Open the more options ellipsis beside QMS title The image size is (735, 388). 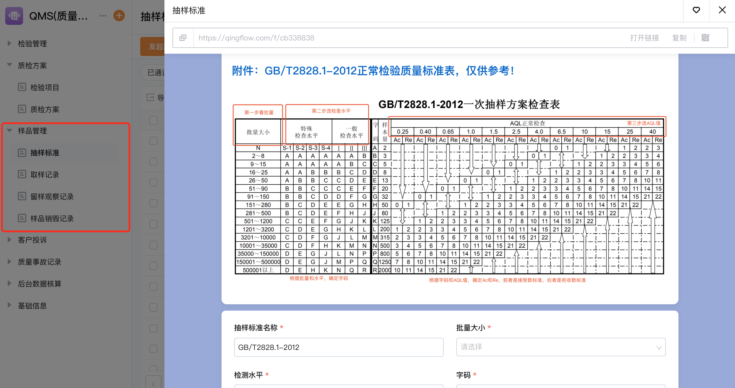point(103,16)
